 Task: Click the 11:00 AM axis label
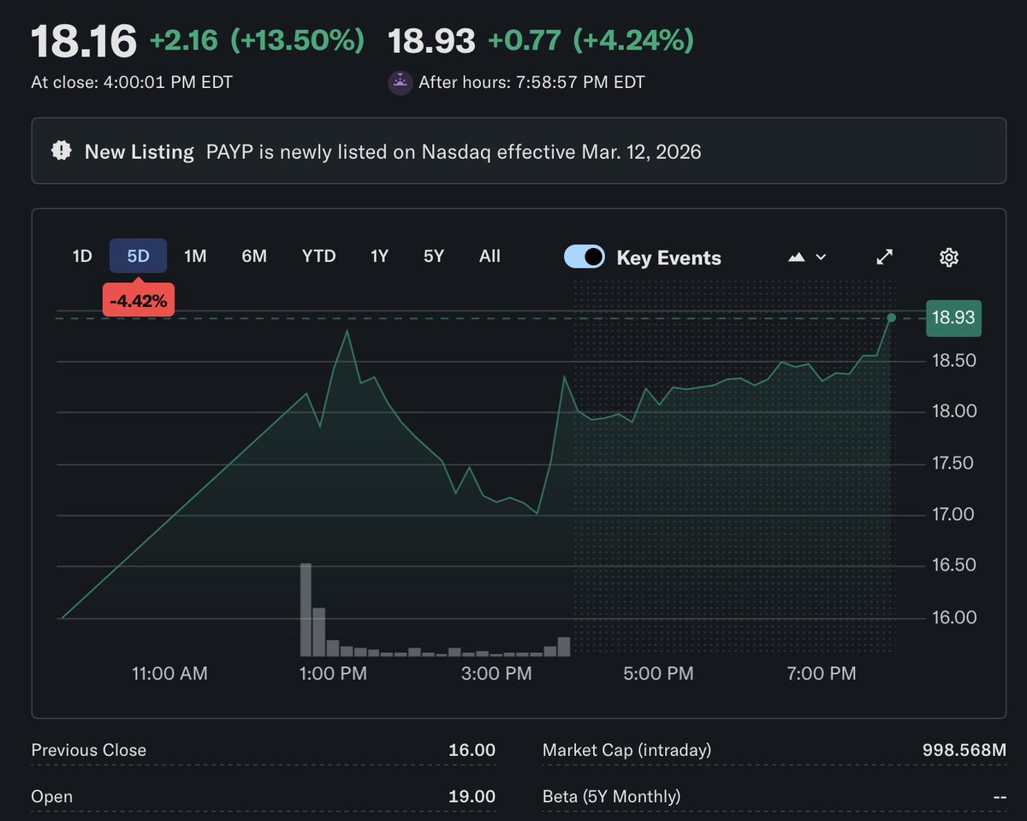[x=169, y=674]
